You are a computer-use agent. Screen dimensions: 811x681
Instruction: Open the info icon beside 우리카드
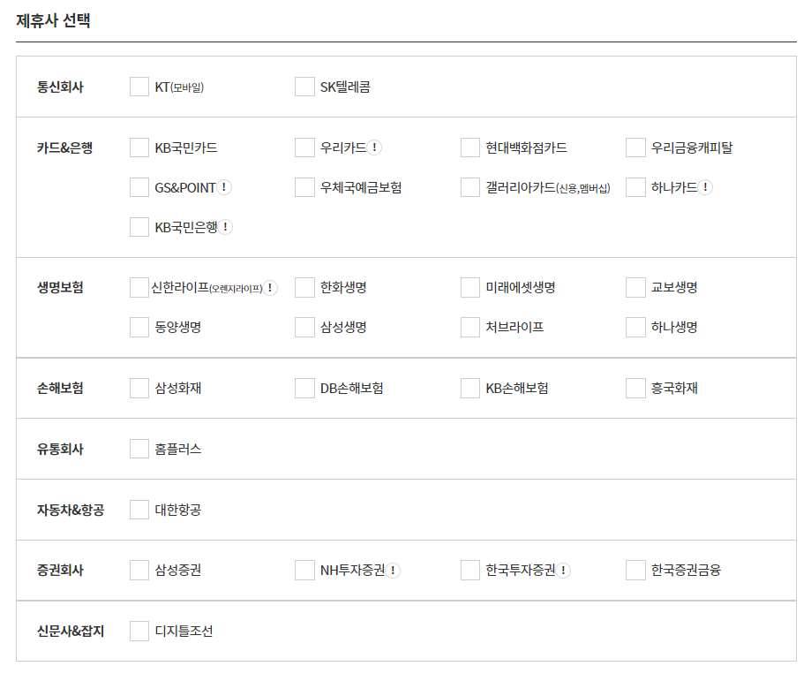pyautogui.click(x=374, y=148)
